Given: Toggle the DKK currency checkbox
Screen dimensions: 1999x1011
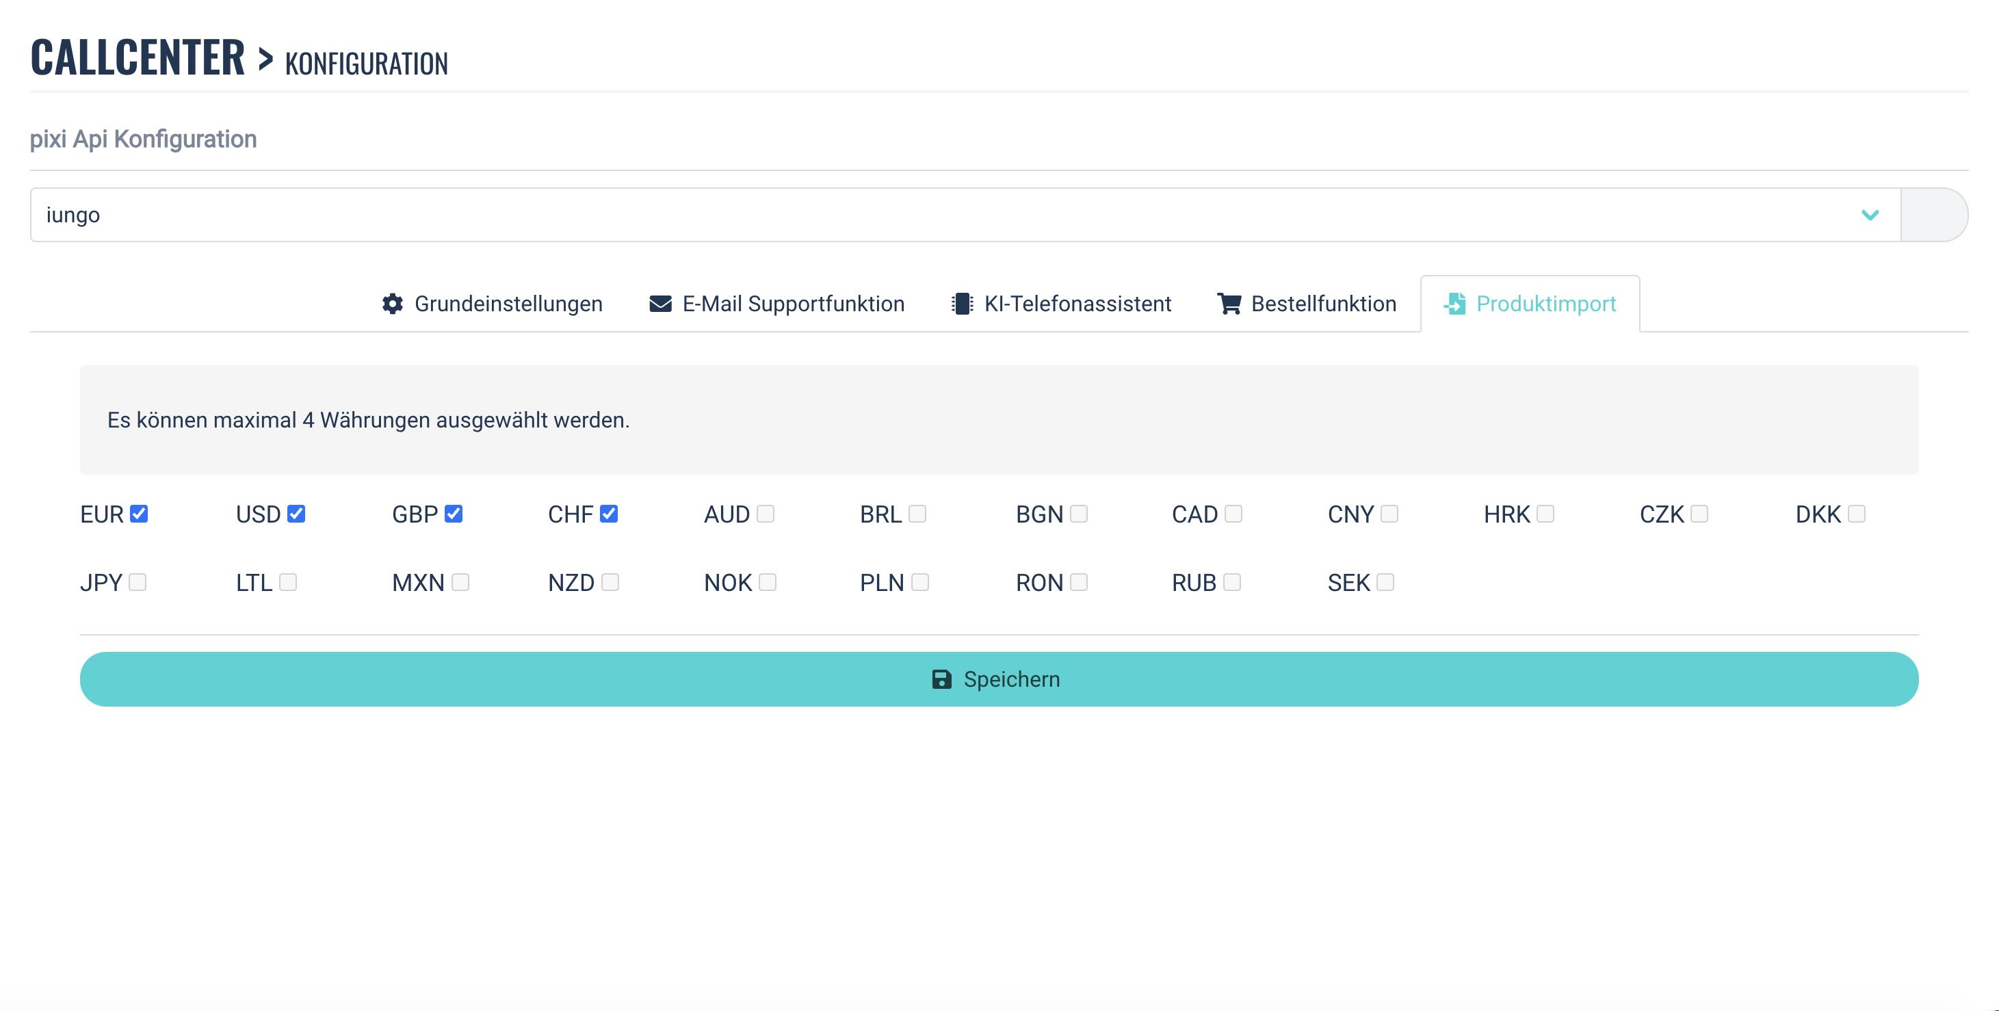Looking at the screenshot, I should (1856, 514).
